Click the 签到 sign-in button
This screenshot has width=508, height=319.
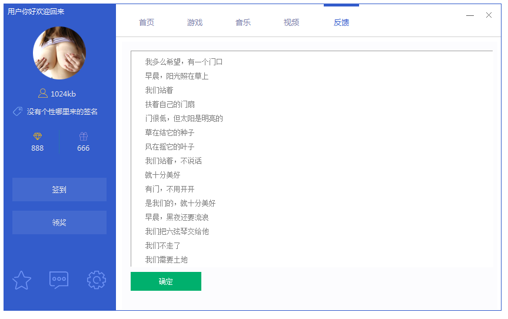click(x=59, y=190)
